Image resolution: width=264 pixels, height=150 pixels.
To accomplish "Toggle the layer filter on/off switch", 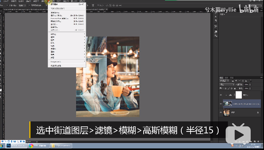I will pyautogui.click(x=251, y=81).
